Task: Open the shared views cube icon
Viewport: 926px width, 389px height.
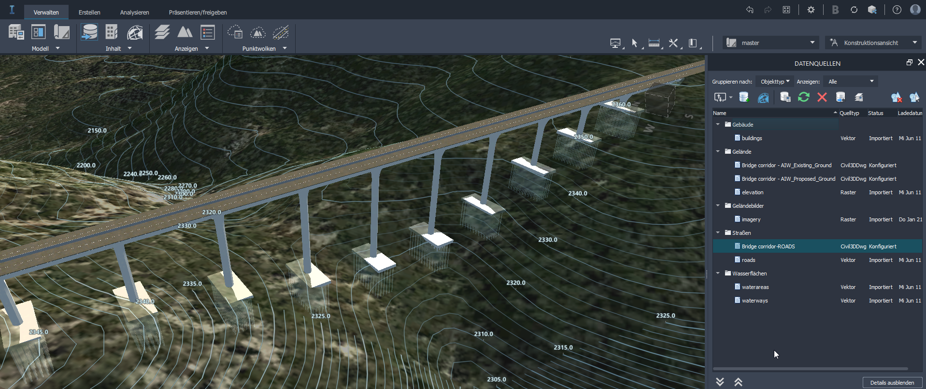Action: pyautogui.click(x=872, y=10)
